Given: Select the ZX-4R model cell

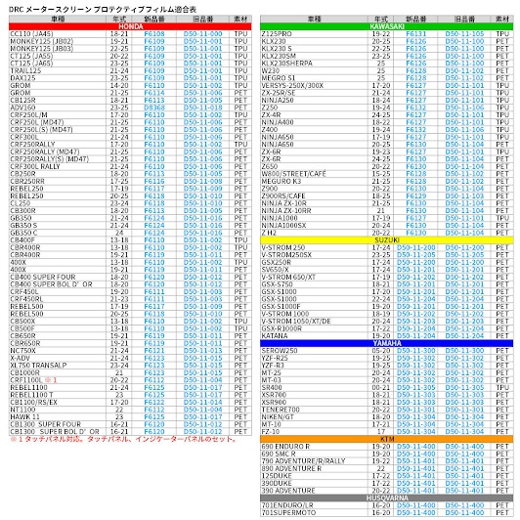Looking at the screenshot, I should pyautogui.click(x=314, y=114).
